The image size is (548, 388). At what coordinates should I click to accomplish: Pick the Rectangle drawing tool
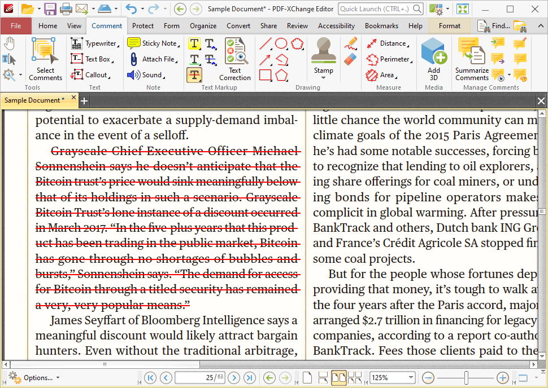[x=266, y=75]
